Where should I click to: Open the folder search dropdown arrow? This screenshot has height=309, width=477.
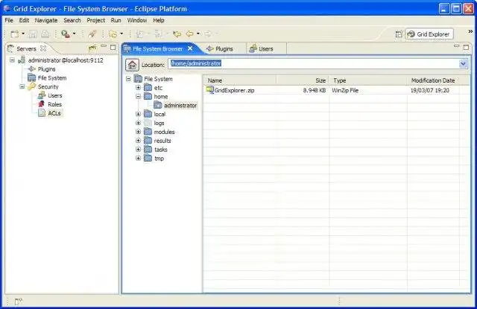click(121, 34)
